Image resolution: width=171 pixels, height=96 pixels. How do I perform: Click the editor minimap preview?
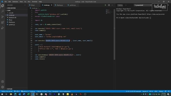pyautogui.click(x=109, y=11)
